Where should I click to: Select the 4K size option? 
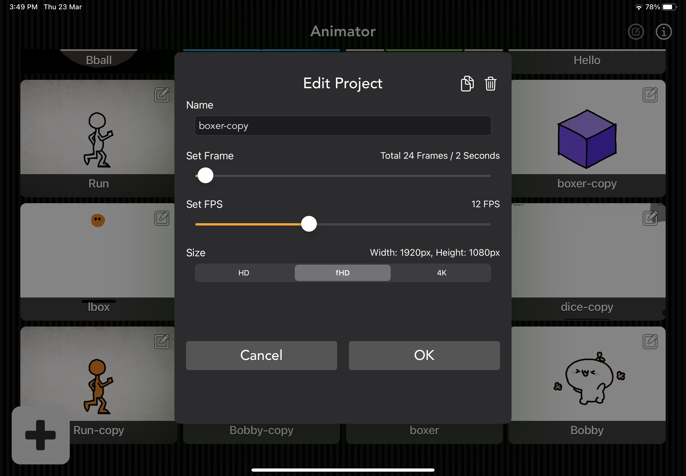[442, 273]
